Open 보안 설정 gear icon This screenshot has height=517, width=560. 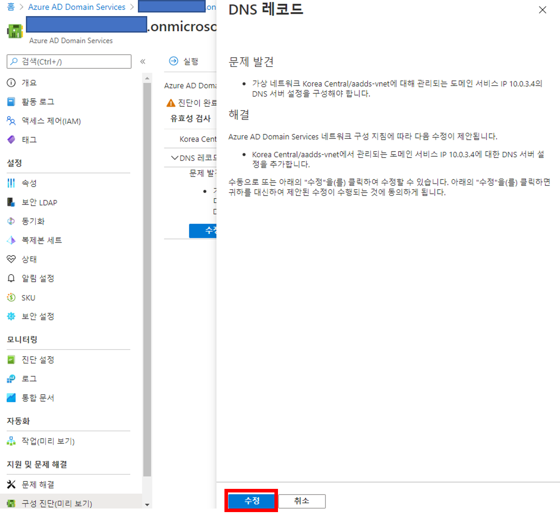pyautogui.click(x=11, y=316)
